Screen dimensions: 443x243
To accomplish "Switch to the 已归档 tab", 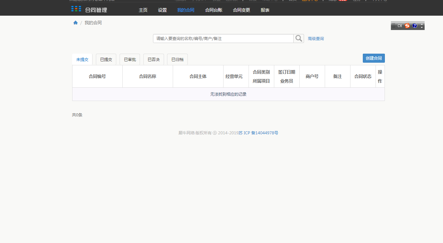I will pos(177,59).
